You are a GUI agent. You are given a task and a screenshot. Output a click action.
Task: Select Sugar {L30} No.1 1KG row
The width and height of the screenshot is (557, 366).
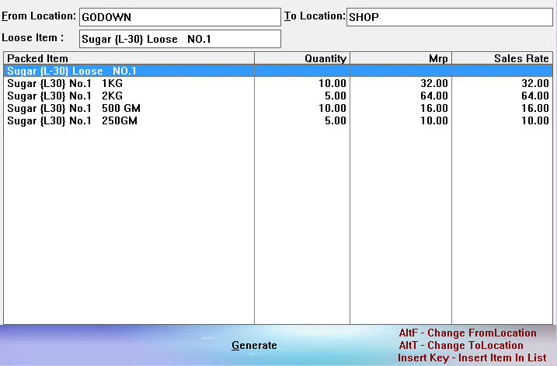278,83
